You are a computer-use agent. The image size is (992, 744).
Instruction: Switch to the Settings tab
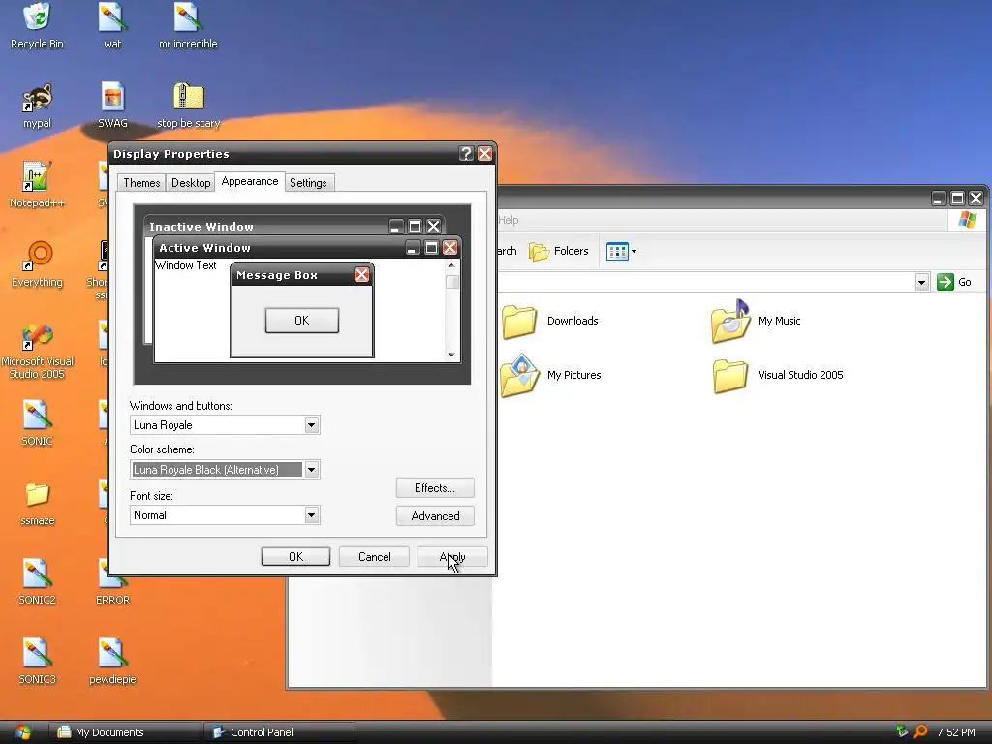coord(308,183)
